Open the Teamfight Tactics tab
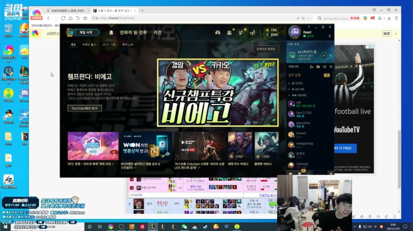413x231 pixels. [133, 33]
